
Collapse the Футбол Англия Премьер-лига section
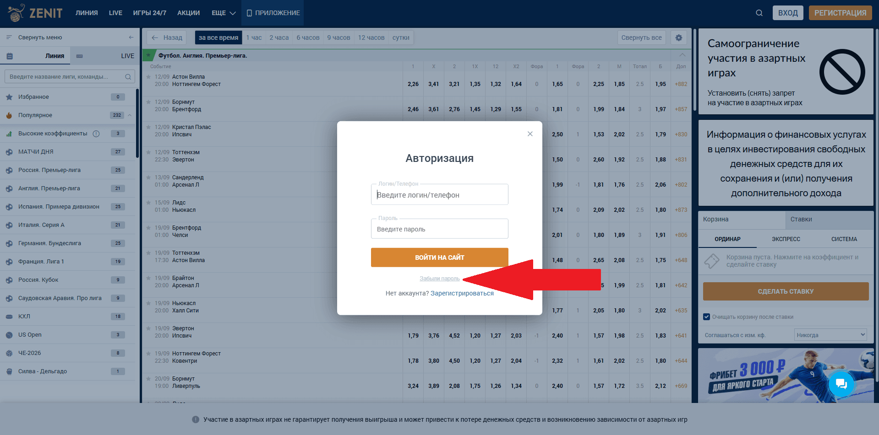(x=682, y=55)
